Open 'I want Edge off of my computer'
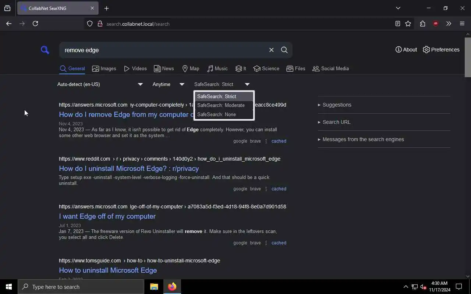Viewport: 471px width, 294px height. click(x=107, y=216)
